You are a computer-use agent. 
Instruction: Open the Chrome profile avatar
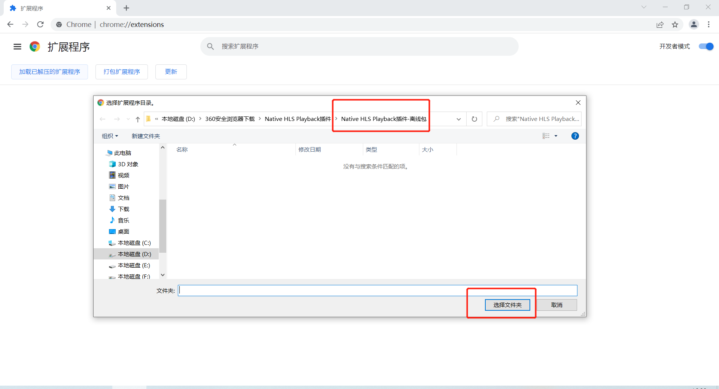[694, 24]
